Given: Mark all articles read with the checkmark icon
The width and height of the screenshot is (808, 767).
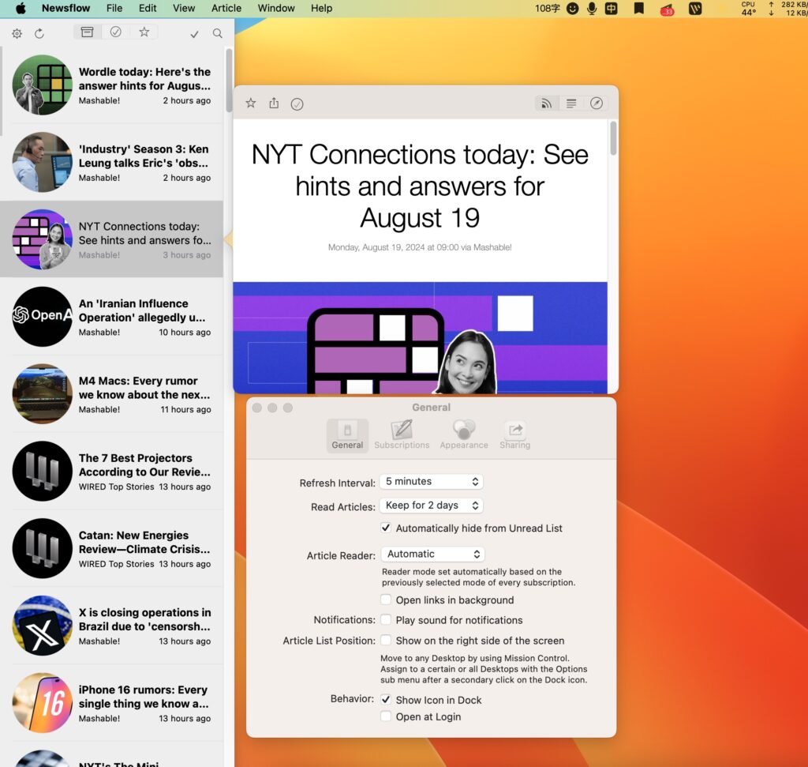Looking at the screenshot, I should [194, 35].
